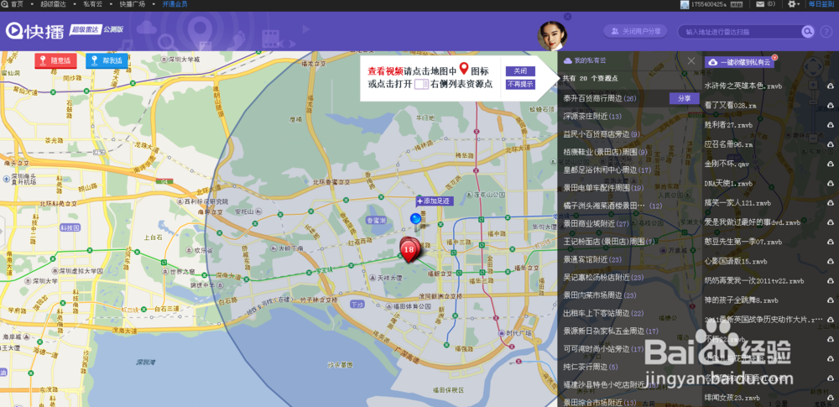Save 胜利者27.rmvb to cloud icon
Image resolution: width=839 pixels, height=407 pixels.
click(x=831, y=125)
